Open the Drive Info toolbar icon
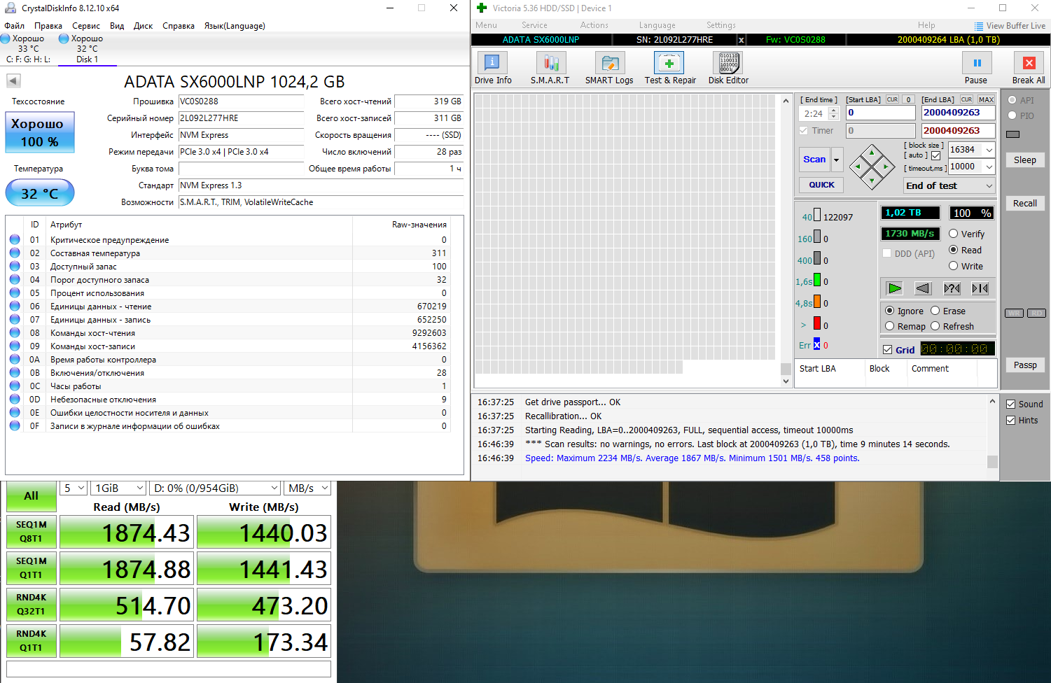Image resolution: width=1051 pixels, height=683 pixels. tap(492, 64)
